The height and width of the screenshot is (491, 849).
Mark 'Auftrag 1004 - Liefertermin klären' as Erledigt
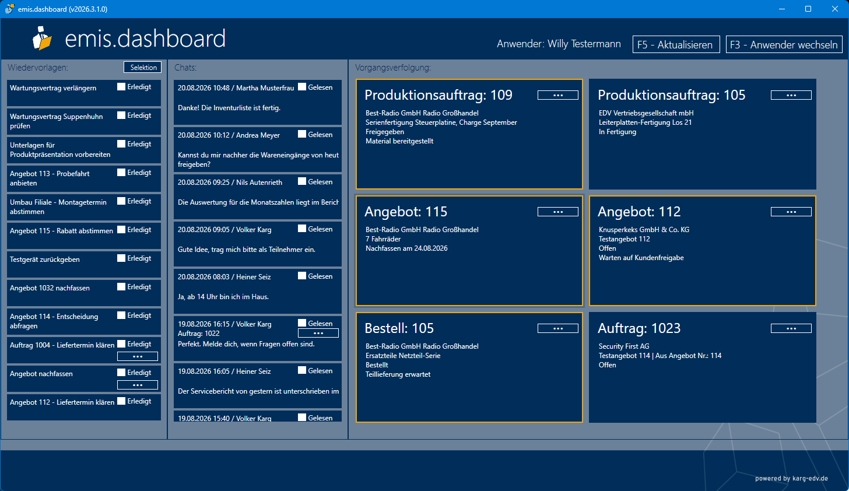121,344
